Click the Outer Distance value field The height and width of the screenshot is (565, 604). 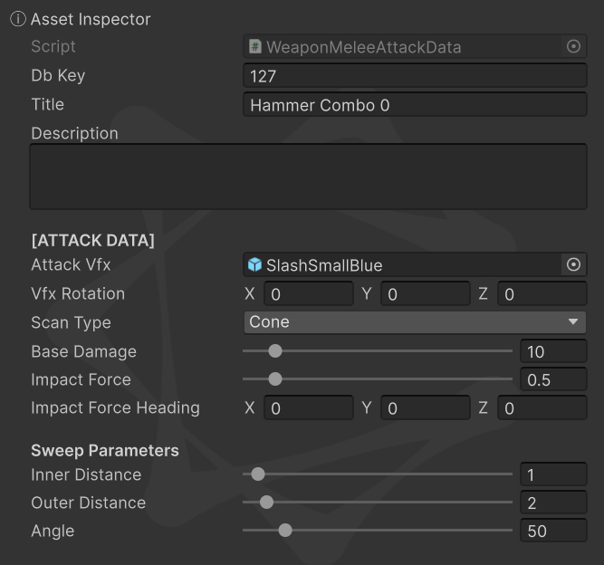click(553, 503)
